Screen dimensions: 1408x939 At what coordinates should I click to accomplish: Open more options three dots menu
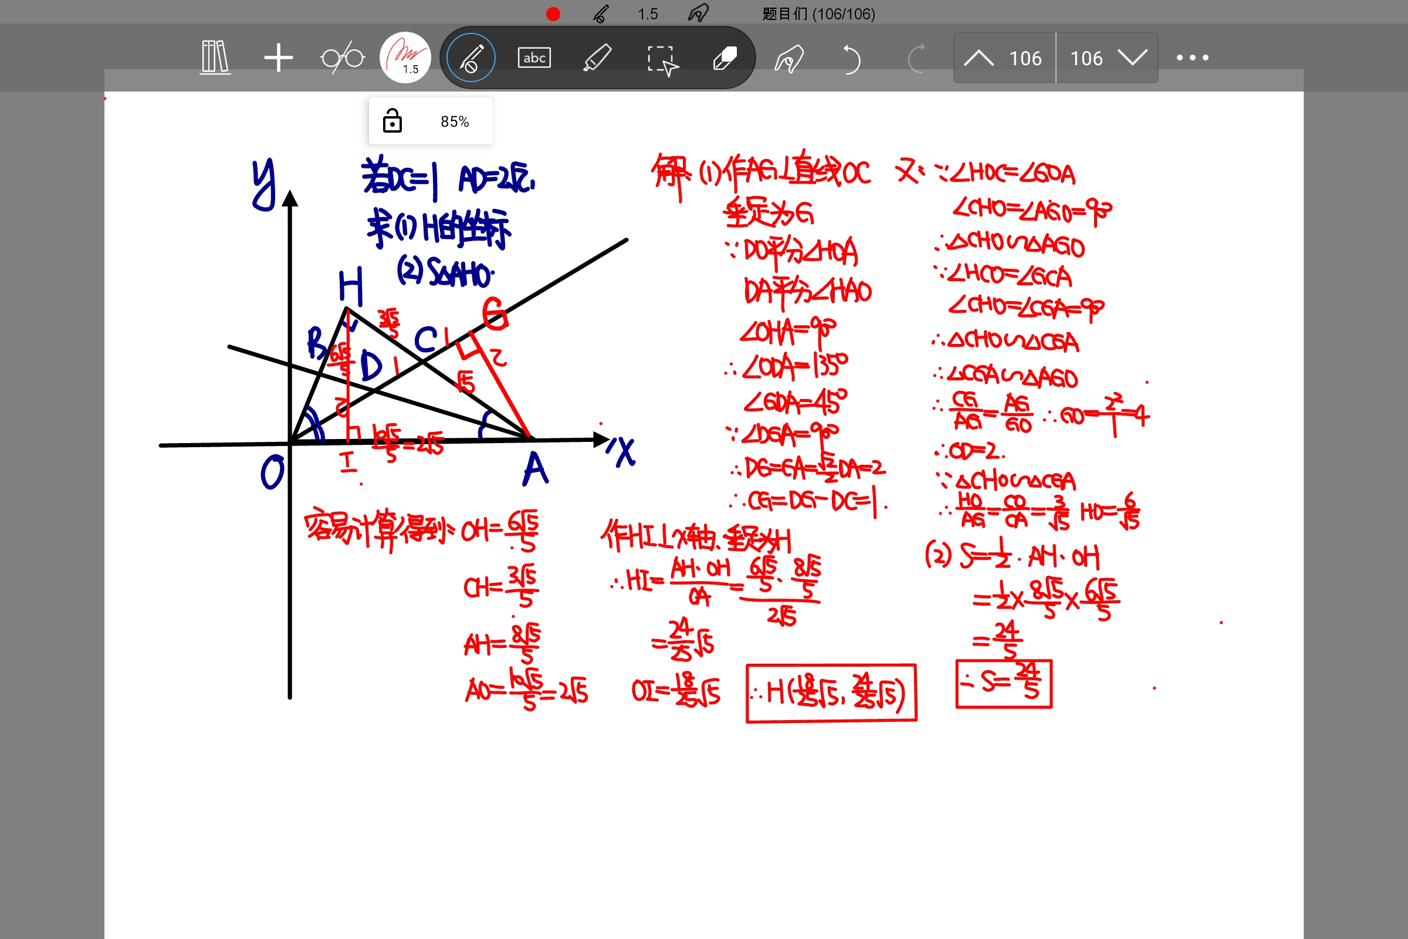pos(1192,58)
